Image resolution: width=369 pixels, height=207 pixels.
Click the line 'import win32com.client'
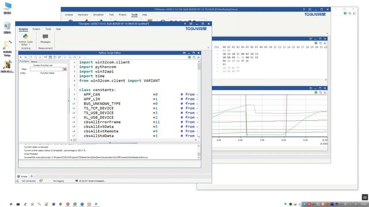tap(104, 62)
